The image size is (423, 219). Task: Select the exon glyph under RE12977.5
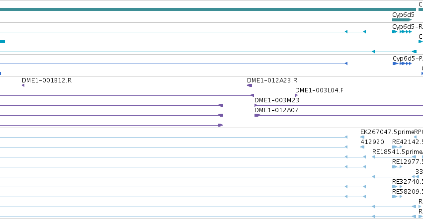(397, 167)
